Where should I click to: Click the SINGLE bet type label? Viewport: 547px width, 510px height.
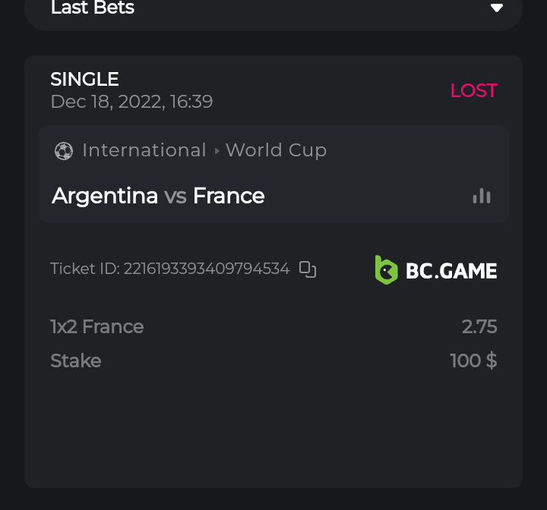(x=84, y=79)
